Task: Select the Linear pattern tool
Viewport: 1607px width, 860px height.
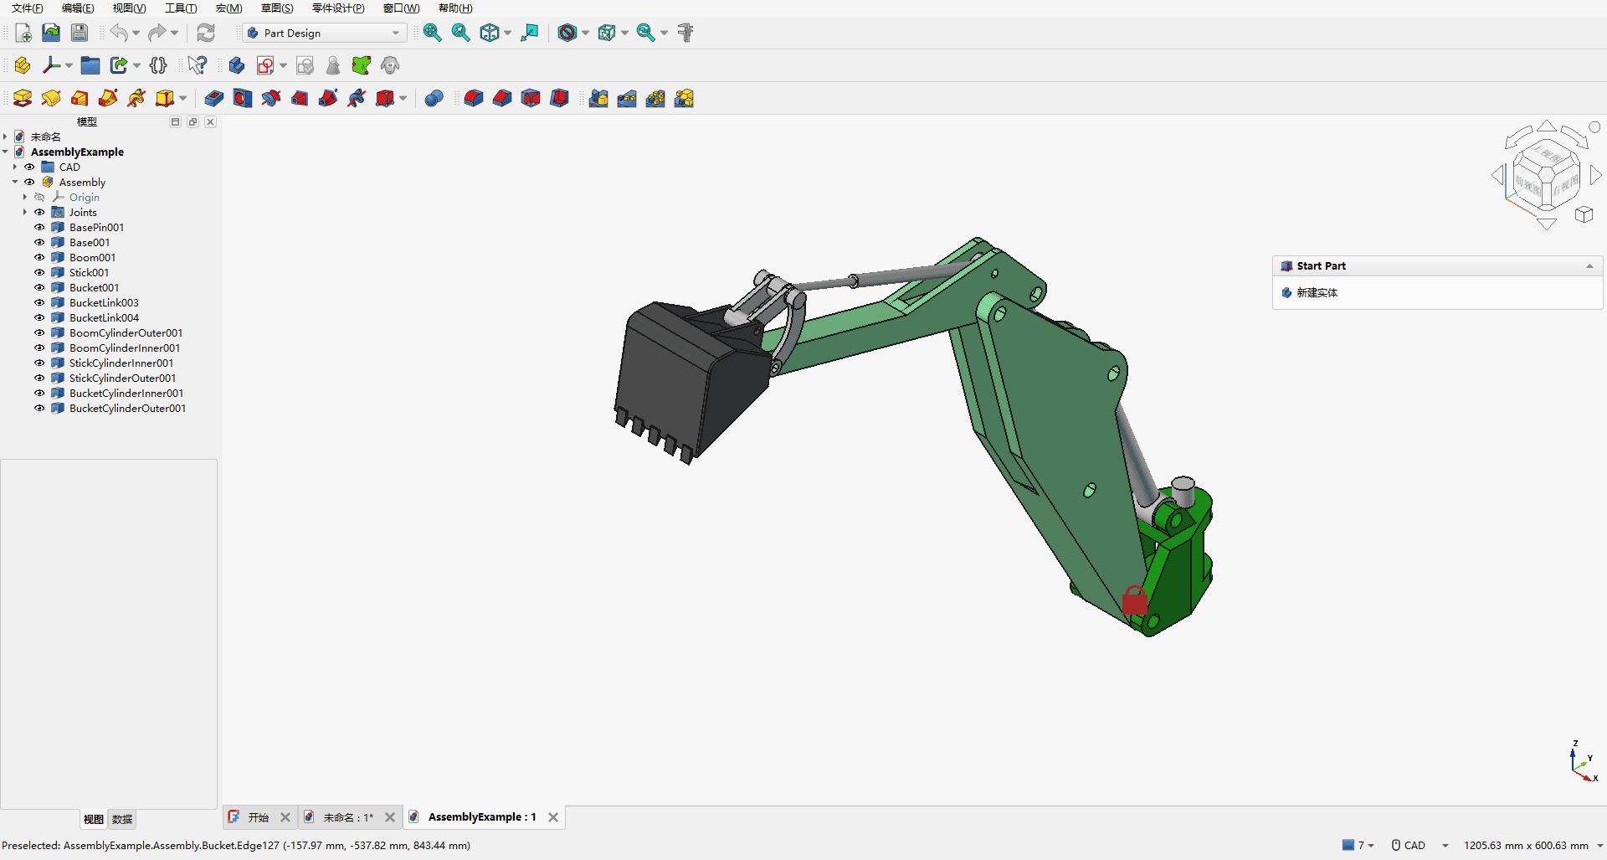Action: 627,98
